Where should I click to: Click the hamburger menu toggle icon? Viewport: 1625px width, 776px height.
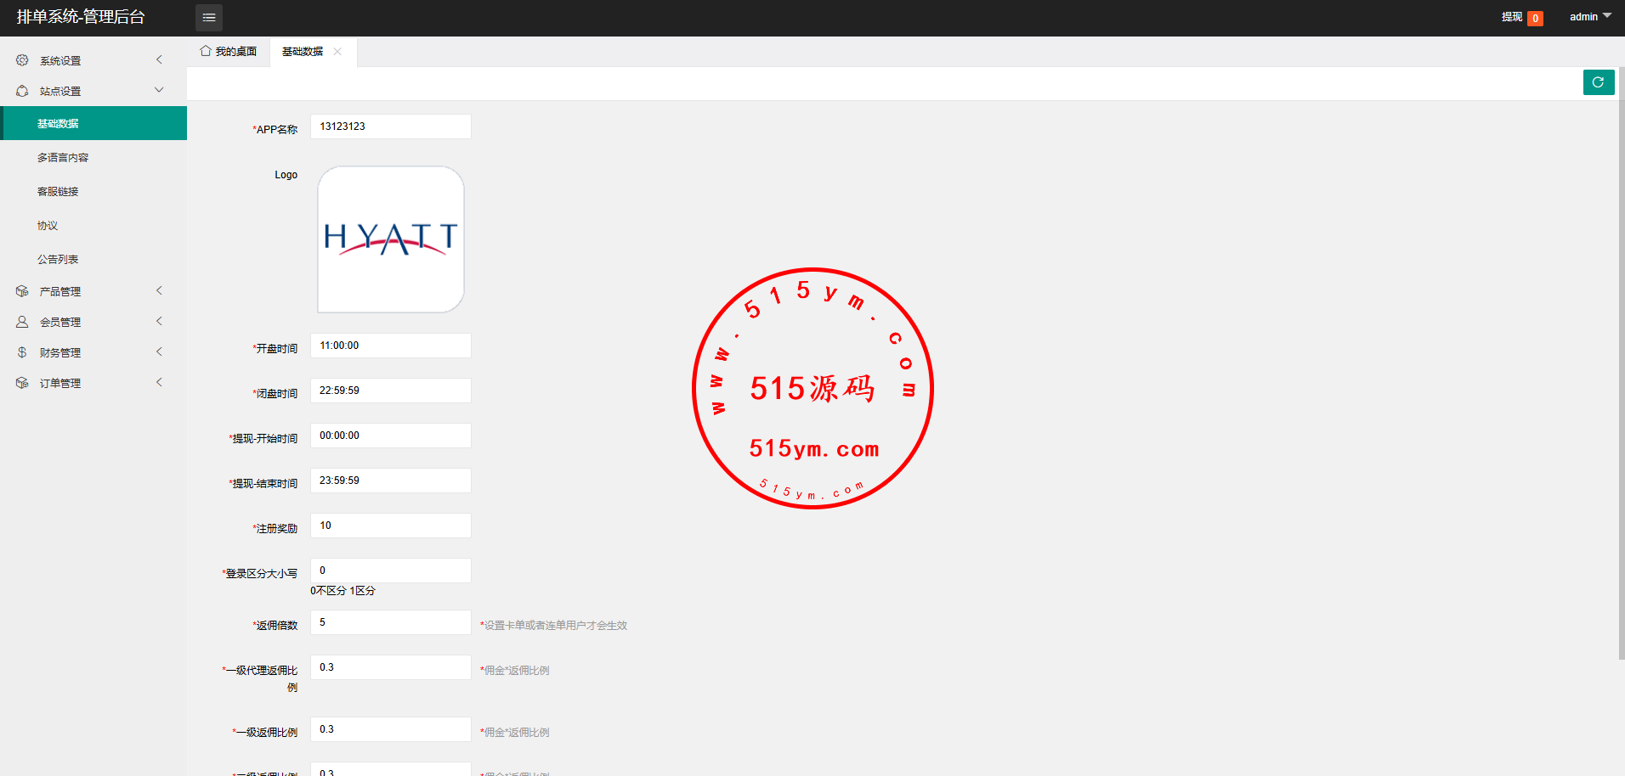208,18
